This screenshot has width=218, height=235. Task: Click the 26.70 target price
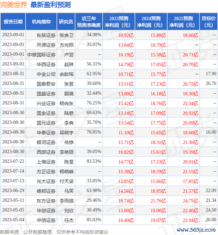211,83
